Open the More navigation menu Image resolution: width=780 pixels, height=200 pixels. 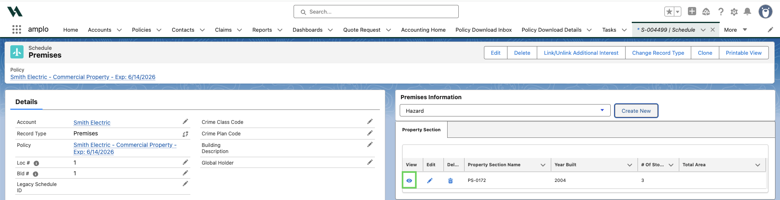[735, 30]
